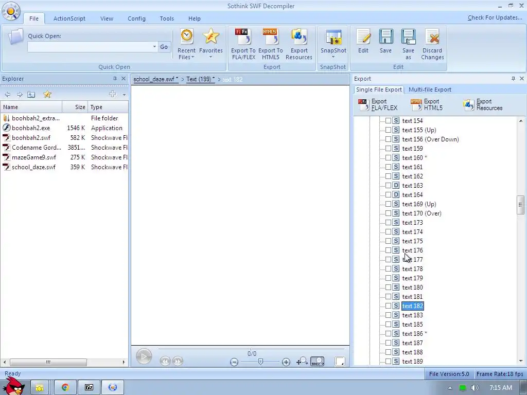Check the box for text 189
Screen dimensions: 527x395
[388, 362]
